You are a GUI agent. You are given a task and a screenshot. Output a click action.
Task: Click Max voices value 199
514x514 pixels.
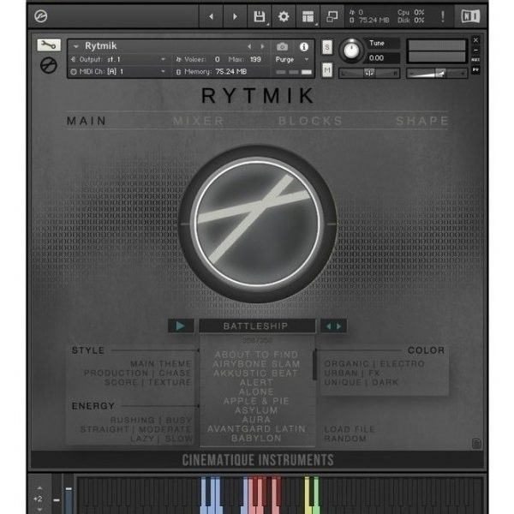click(x=255, y=59)
